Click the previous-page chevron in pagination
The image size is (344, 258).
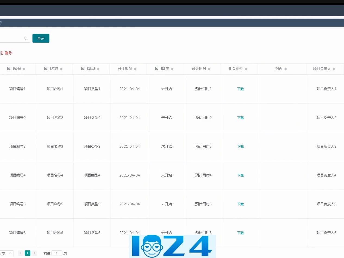21,253
